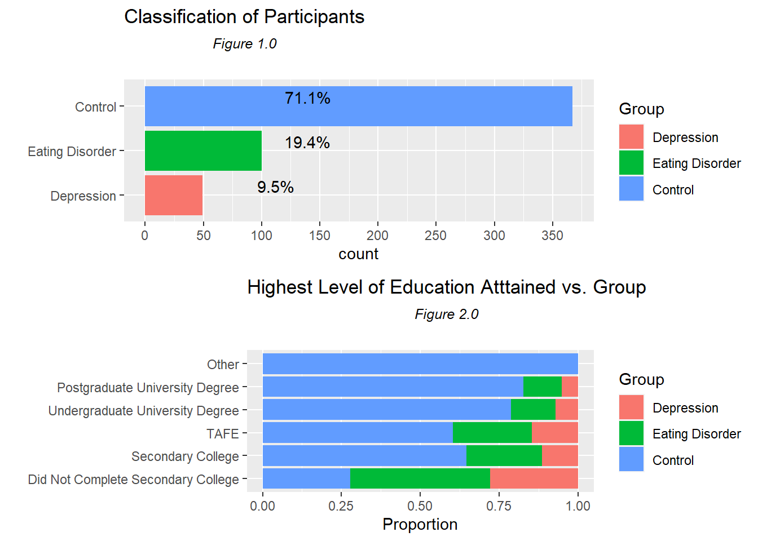The width and height of the screenshot is (758, 541).
Task: Click the 19.4% data label
Action: tap(307, 143)
